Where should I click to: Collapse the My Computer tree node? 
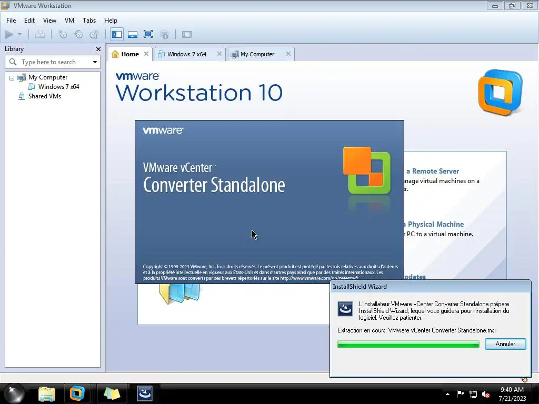(12, 78)
